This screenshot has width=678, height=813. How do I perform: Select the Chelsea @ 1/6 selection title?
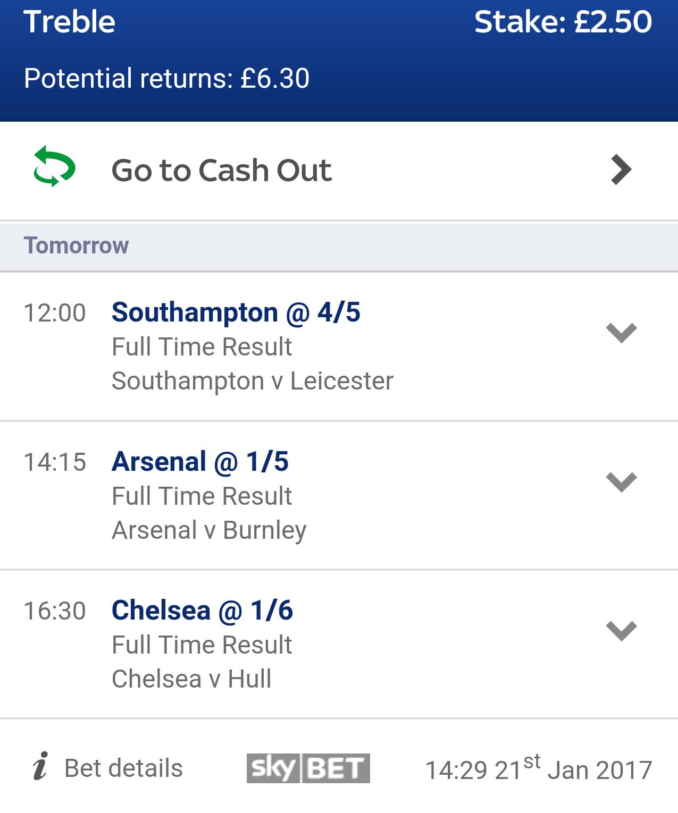point(202,610)
